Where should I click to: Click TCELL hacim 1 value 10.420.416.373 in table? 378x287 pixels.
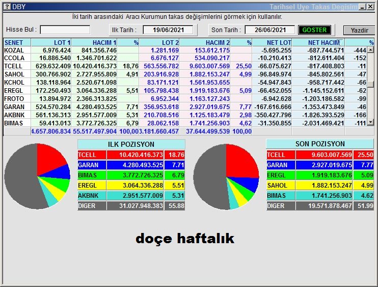pyautogui.click(x=95, y=66)
